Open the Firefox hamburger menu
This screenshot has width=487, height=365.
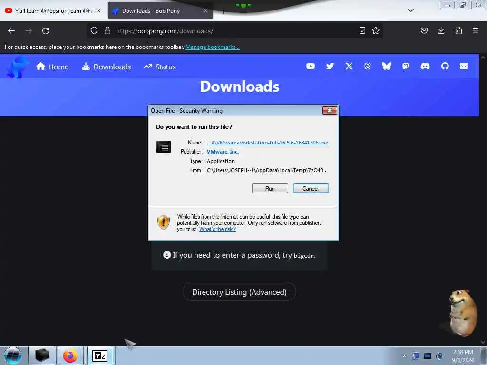click(476, 30)
